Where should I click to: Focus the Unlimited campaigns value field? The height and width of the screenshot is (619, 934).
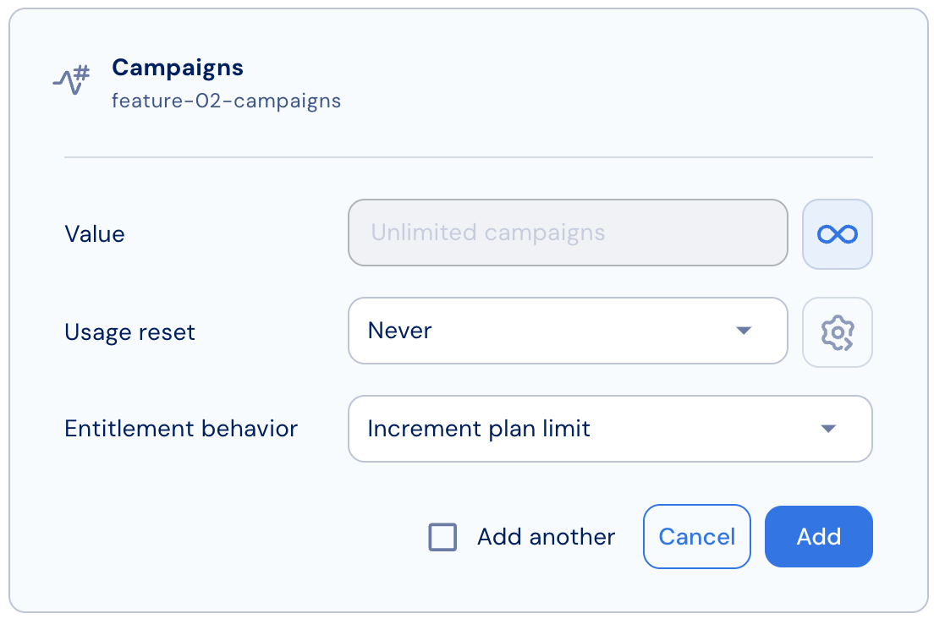click(568, 233)
